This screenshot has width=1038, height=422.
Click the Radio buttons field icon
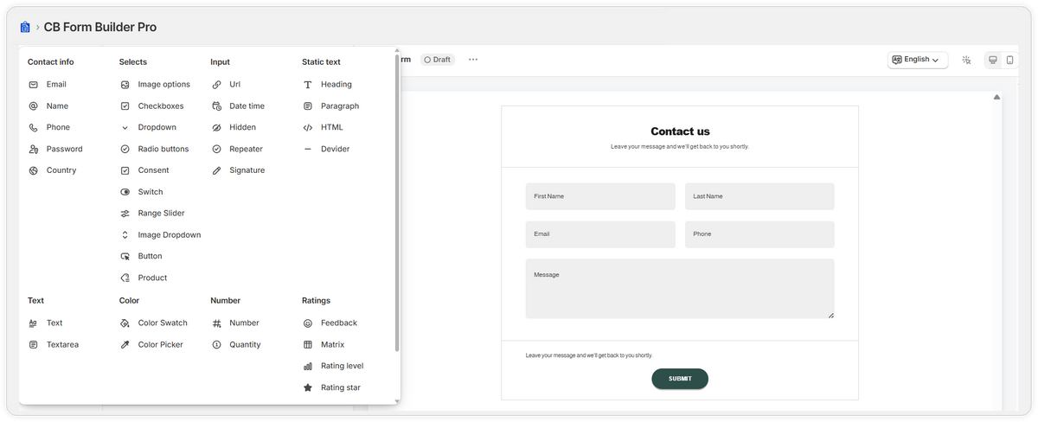[x=125, y=149]
